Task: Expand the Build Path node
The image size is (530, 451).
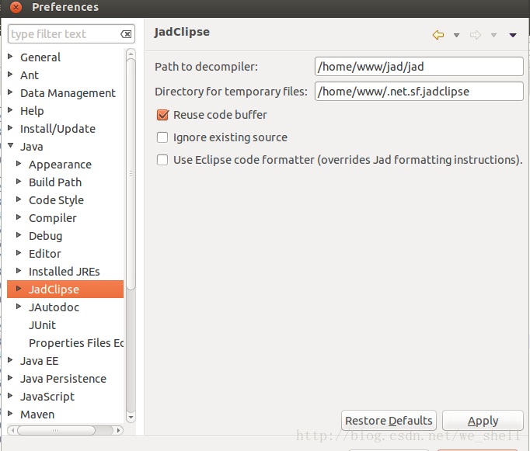Action: tap(19, 182)
